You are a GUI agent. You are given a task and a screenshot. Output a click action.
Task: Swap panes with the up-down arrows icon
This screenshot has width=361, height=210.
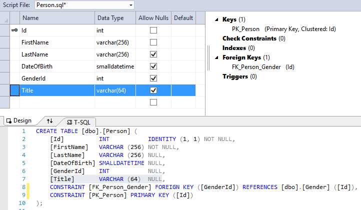click(49, 120)
